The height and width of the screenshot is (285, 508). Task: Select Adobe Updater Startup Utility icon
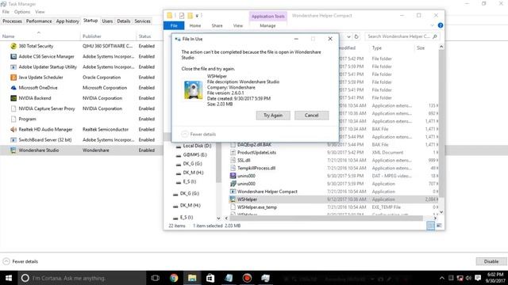(x=13, y=66)
